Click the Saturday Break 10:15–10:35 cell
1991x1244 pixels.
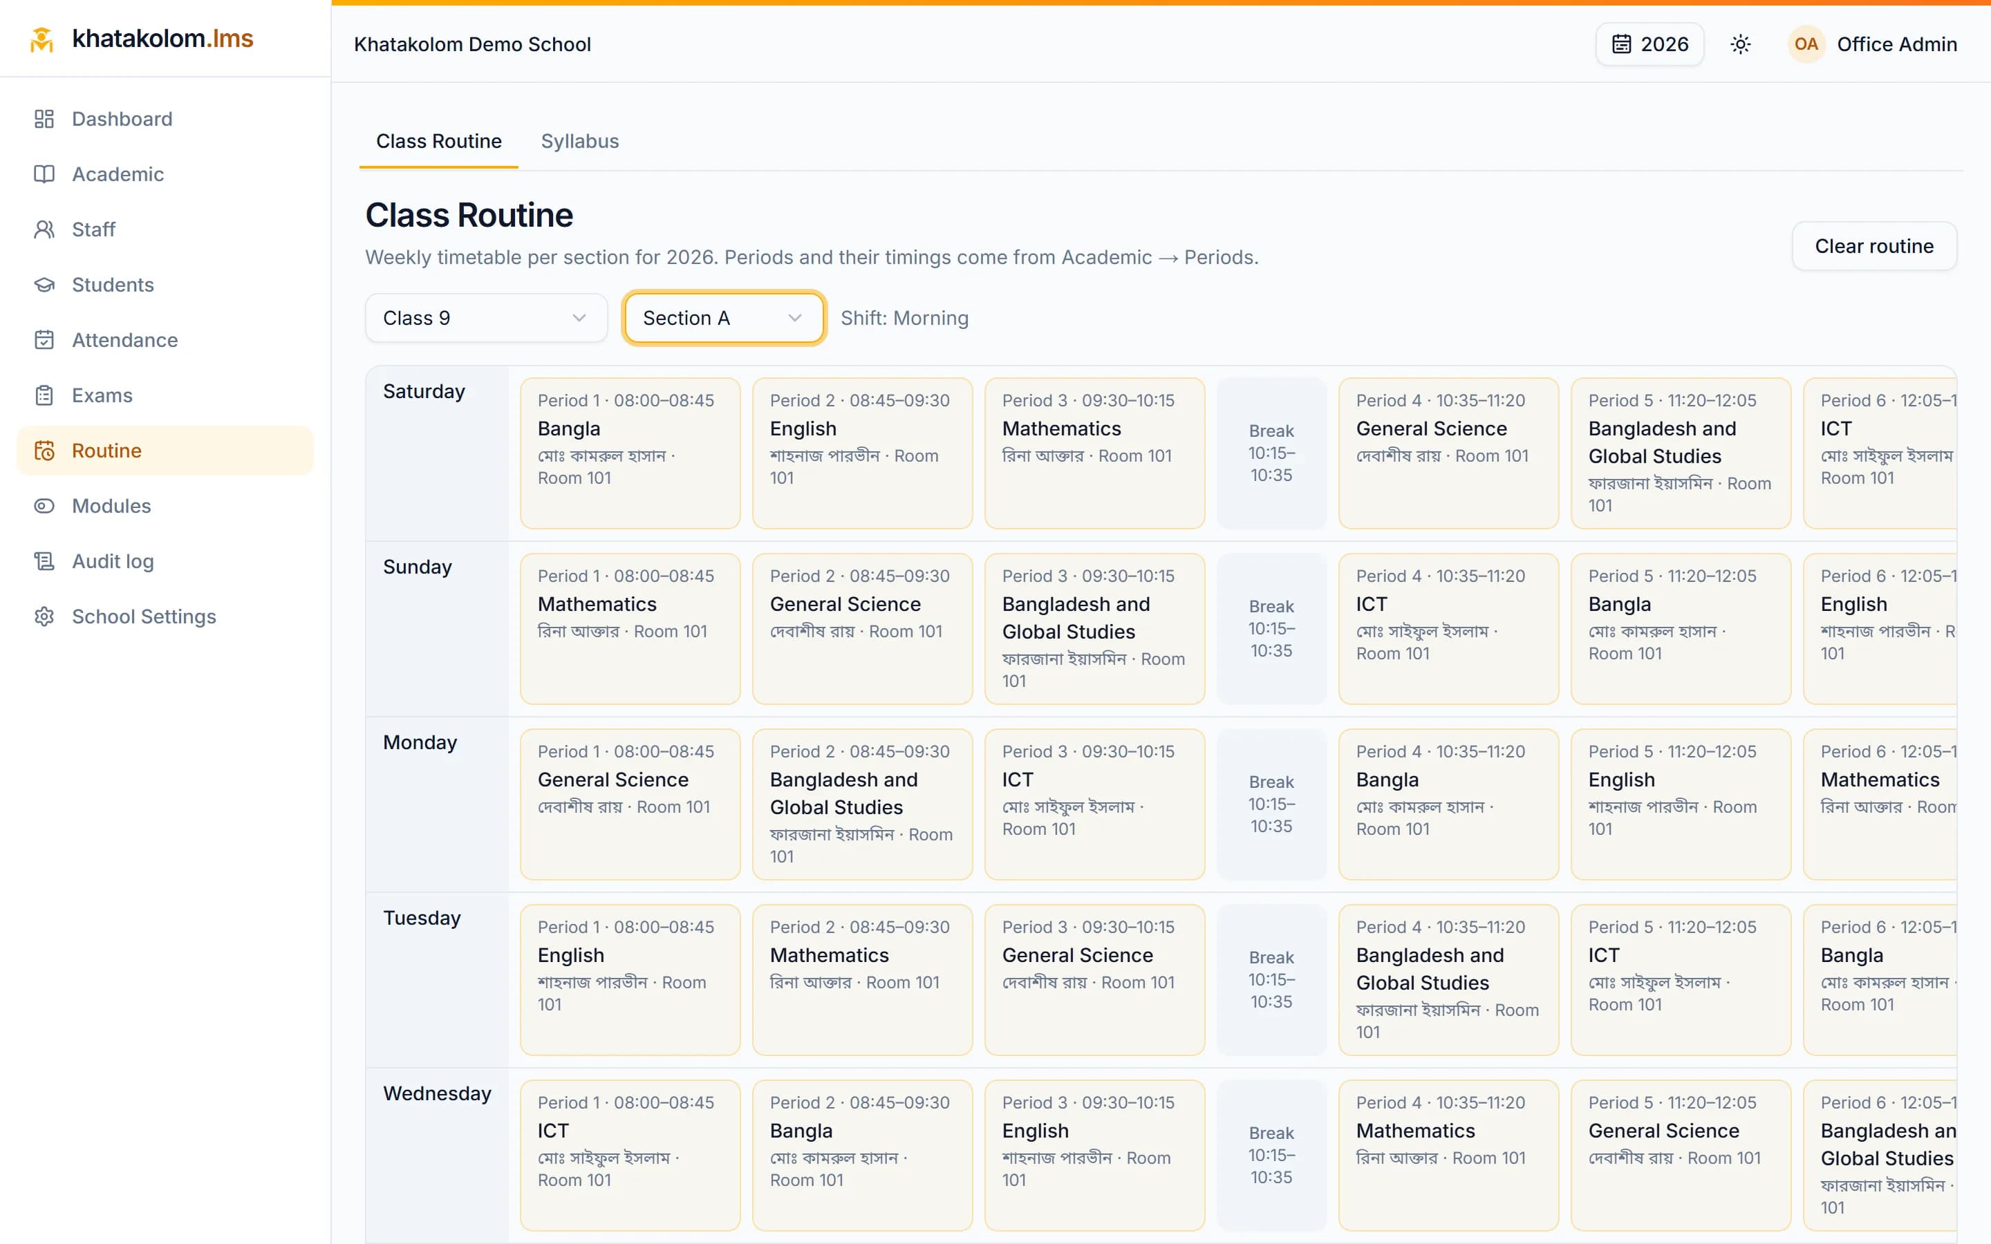[1271, 453]
